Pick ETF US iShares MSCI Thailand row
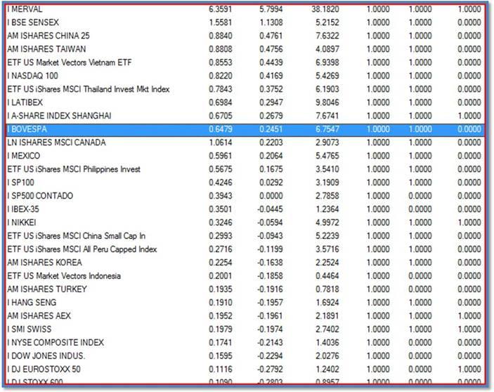Image resolution: width=494 pixels, height=392 pixels. click(x=245, y=89)
